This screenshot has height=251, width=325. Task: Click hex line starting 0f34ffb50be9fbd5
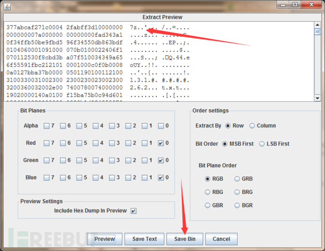point(98,42)
